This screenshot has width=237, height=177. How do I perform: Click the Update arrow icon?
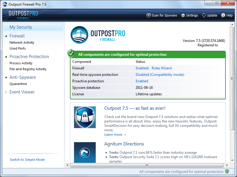pos(204,15)
